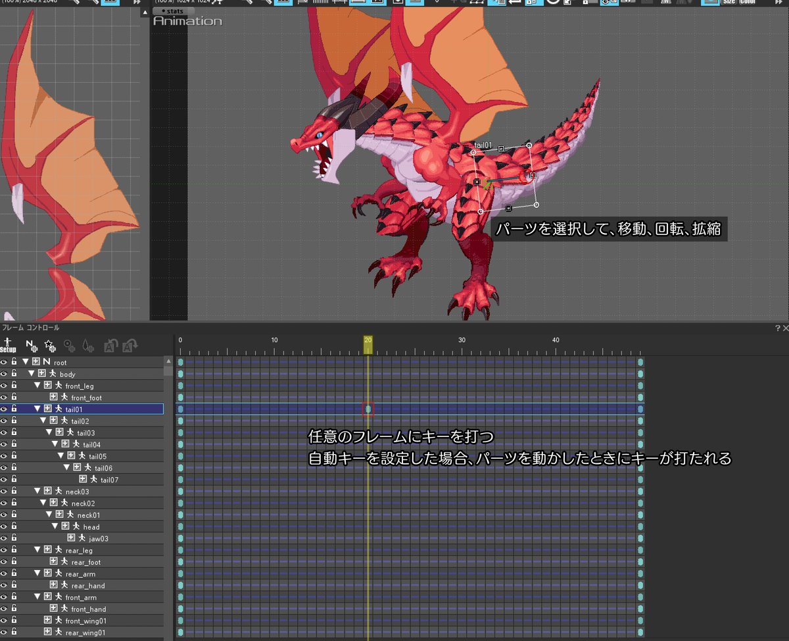
Task: Select the body part name
Action: click(x=68, y=374)
